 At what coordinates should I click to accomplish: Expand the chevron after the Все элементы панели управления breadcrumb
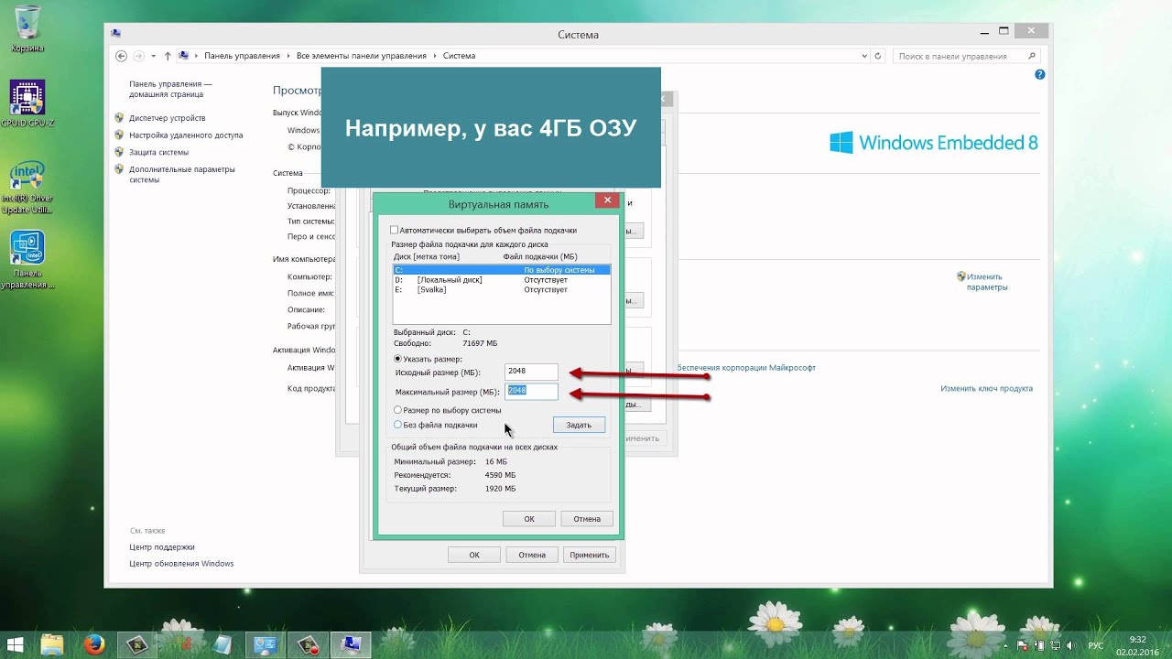[x=435, y=56]
